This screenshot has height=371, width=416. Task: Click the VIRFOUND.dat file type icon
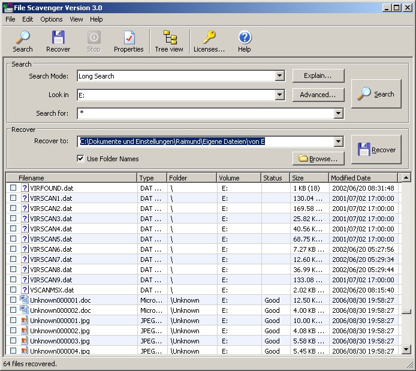[x=25, y=188]
